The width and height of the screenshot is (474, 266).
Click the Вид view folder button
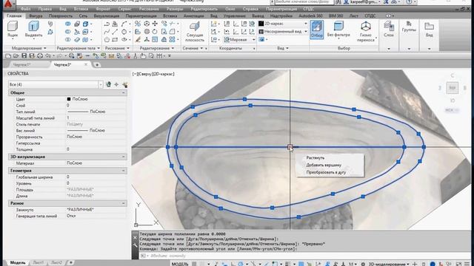[x=429, y=30]
